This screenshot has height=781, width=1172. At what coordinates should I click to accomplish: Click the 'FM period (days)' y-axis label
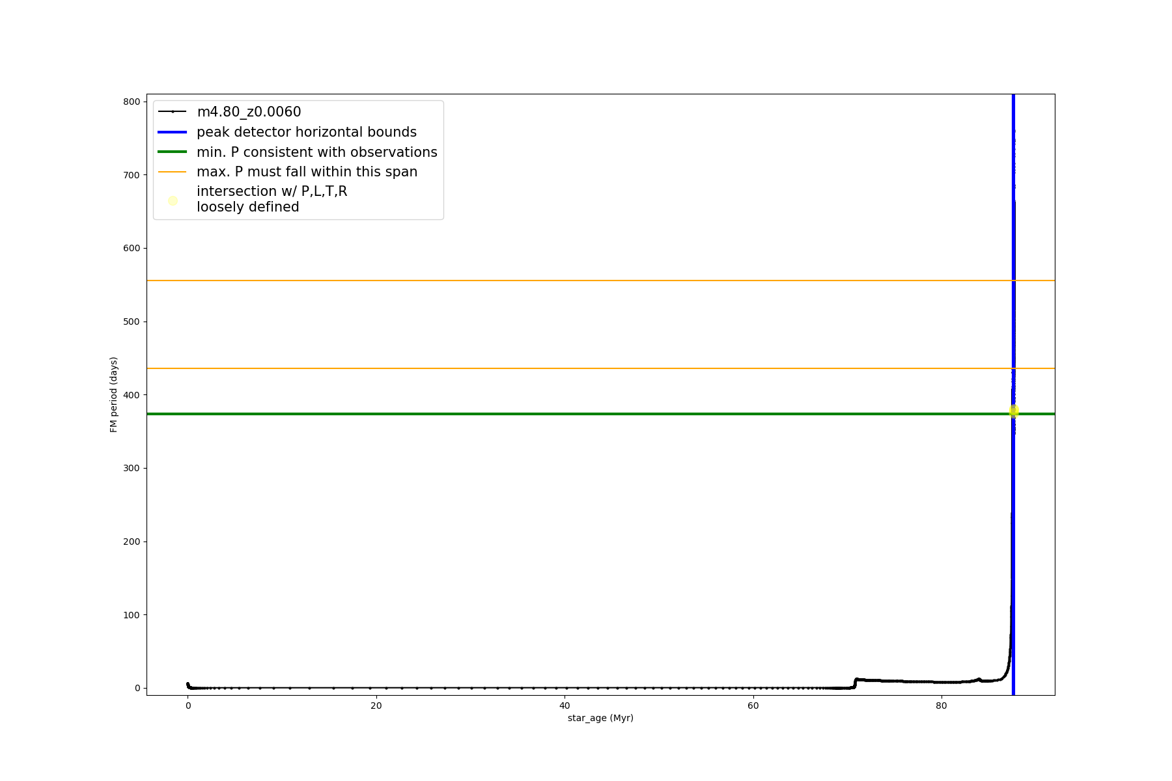click(x=114, y=394)
